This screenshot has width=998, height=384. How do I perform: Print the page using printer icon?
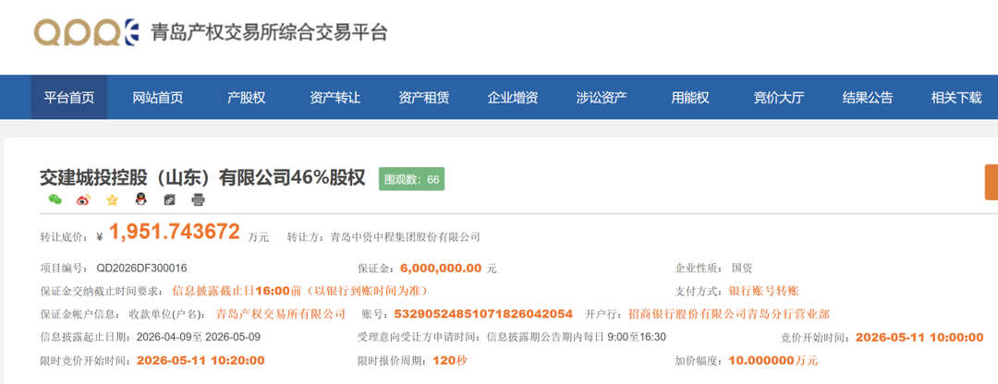pyautogui.click(x=198, y=199)
